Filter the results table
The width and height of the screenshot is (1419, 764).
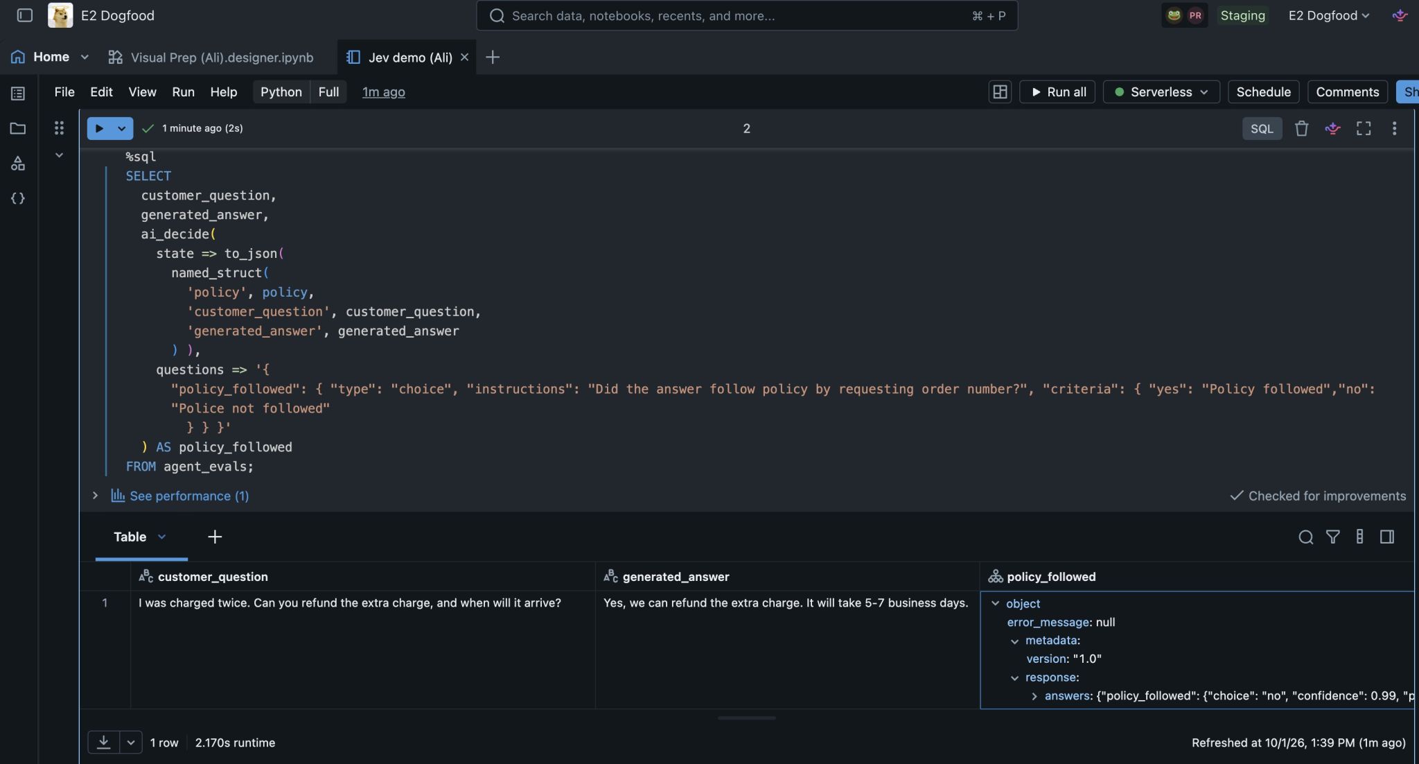click(x=1332, y=537)
